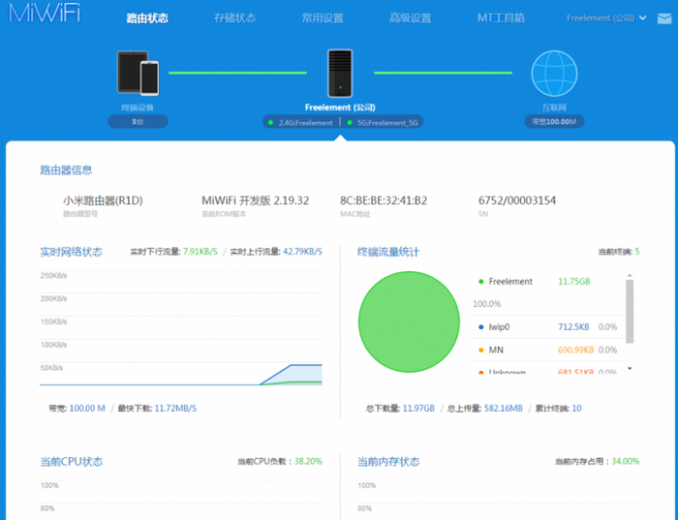Switch to the 路由状态 tab
Image resolution: width=678 pixels, height=520 pixels.
pyautogui.click(x=147, y=18)
